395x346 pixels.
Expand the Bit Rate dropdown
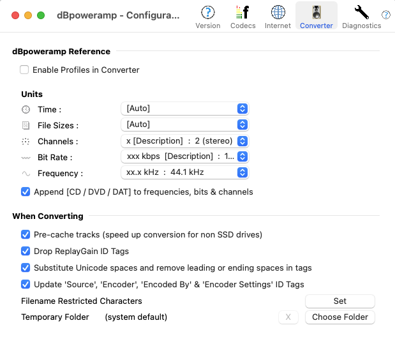pos(184,156)
